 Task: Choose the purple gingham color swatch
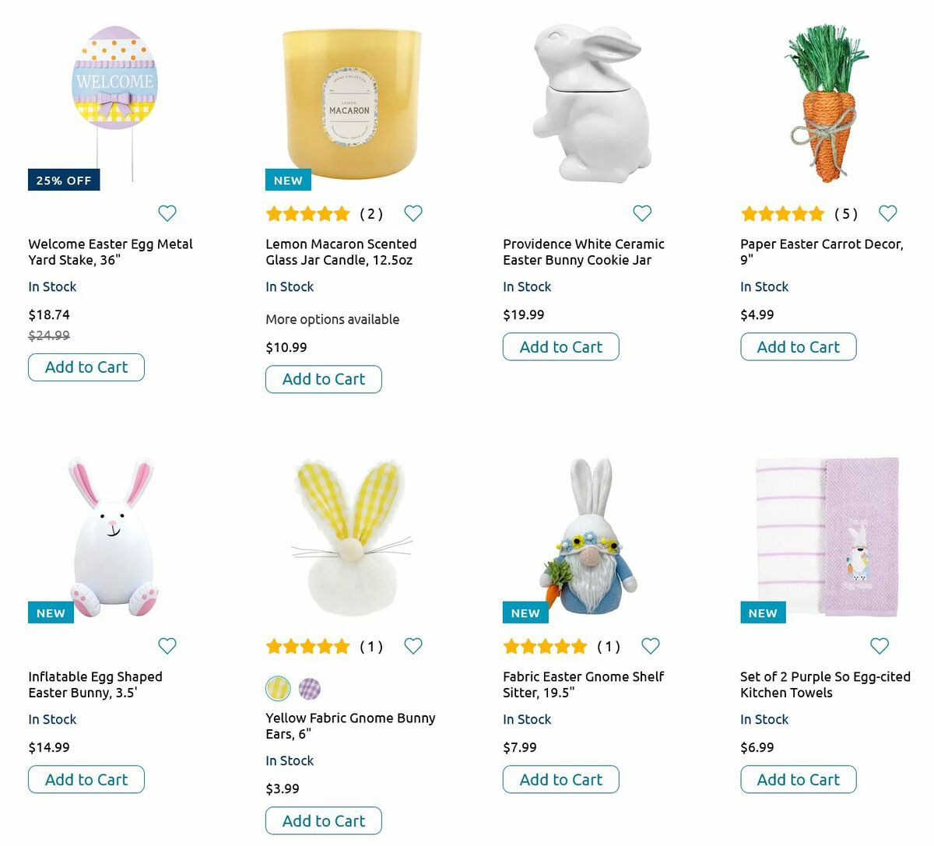tap(310, 689)
